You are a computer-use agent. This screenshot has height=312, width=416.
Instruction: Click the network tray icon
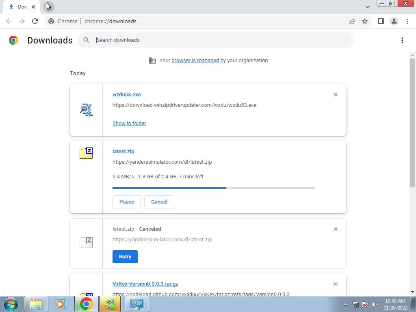[355, 304]
